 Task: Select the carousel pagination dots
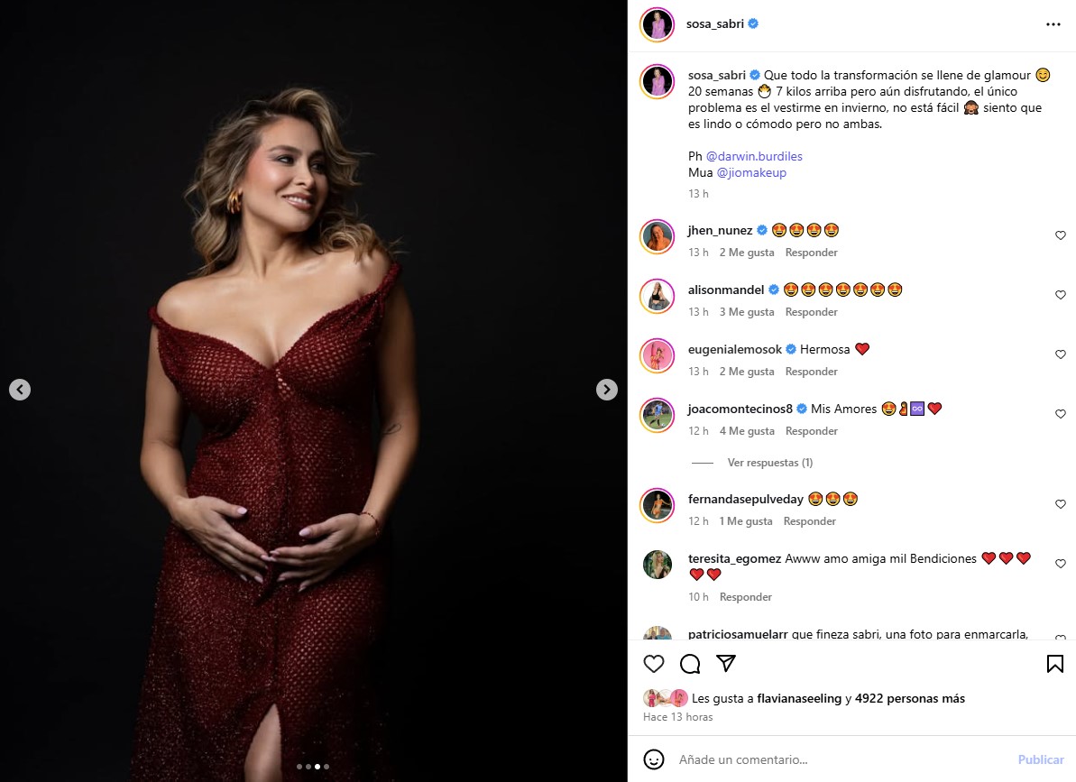312,767
